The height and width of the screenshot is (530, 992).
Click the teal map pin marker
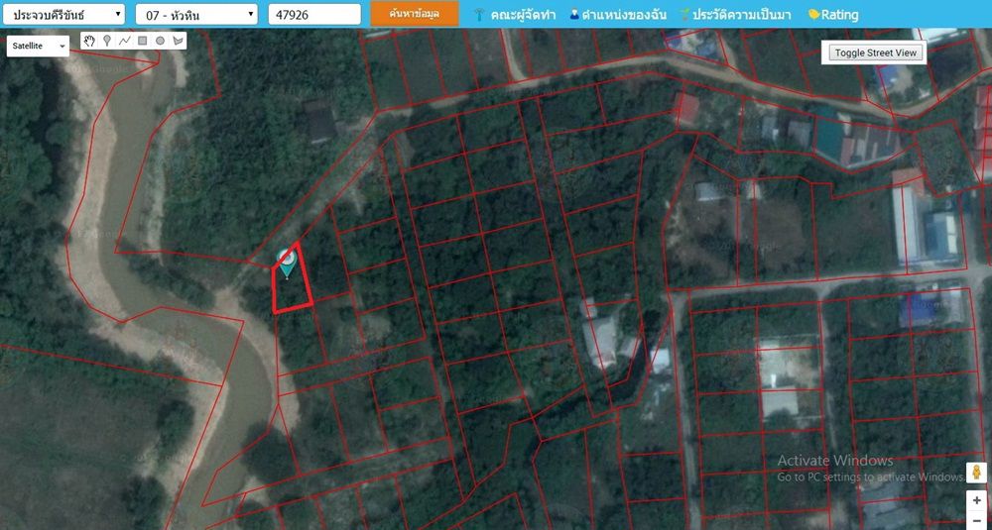pyautogui.click(x=287, y=263)
